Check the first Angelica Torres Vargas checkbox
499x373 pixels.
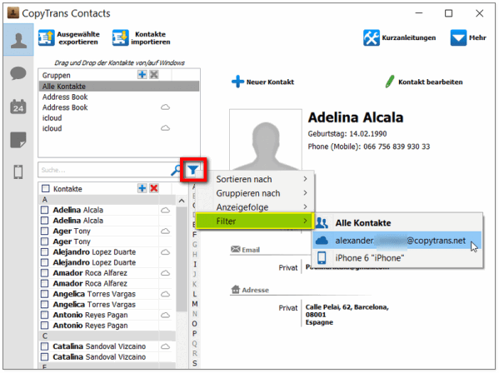[44, 294]
